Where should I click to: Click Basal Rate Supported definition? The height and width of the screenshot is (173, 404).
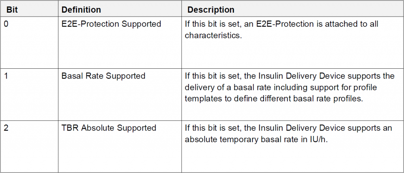(x=103, y=76)
